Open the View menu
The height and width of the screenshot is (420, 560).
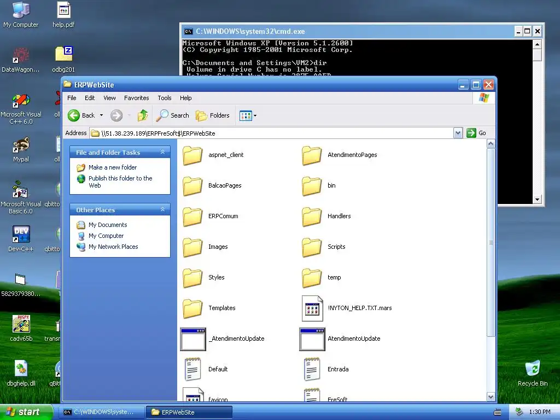point(109,98)
